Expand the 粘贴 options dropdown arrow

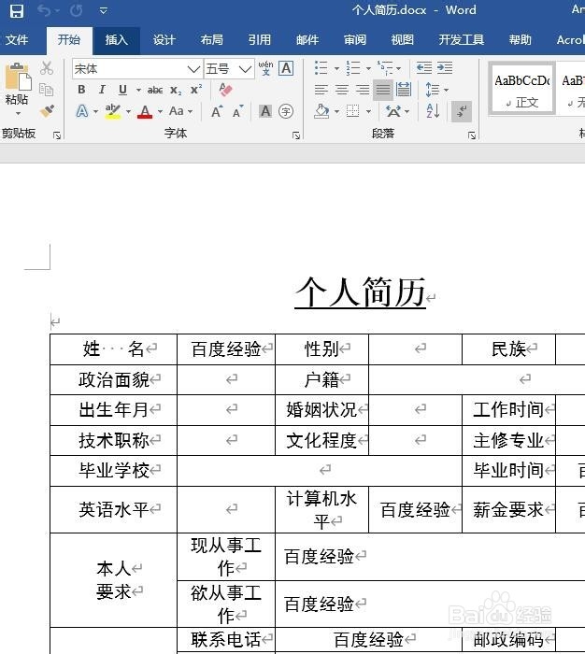[18, 113]
